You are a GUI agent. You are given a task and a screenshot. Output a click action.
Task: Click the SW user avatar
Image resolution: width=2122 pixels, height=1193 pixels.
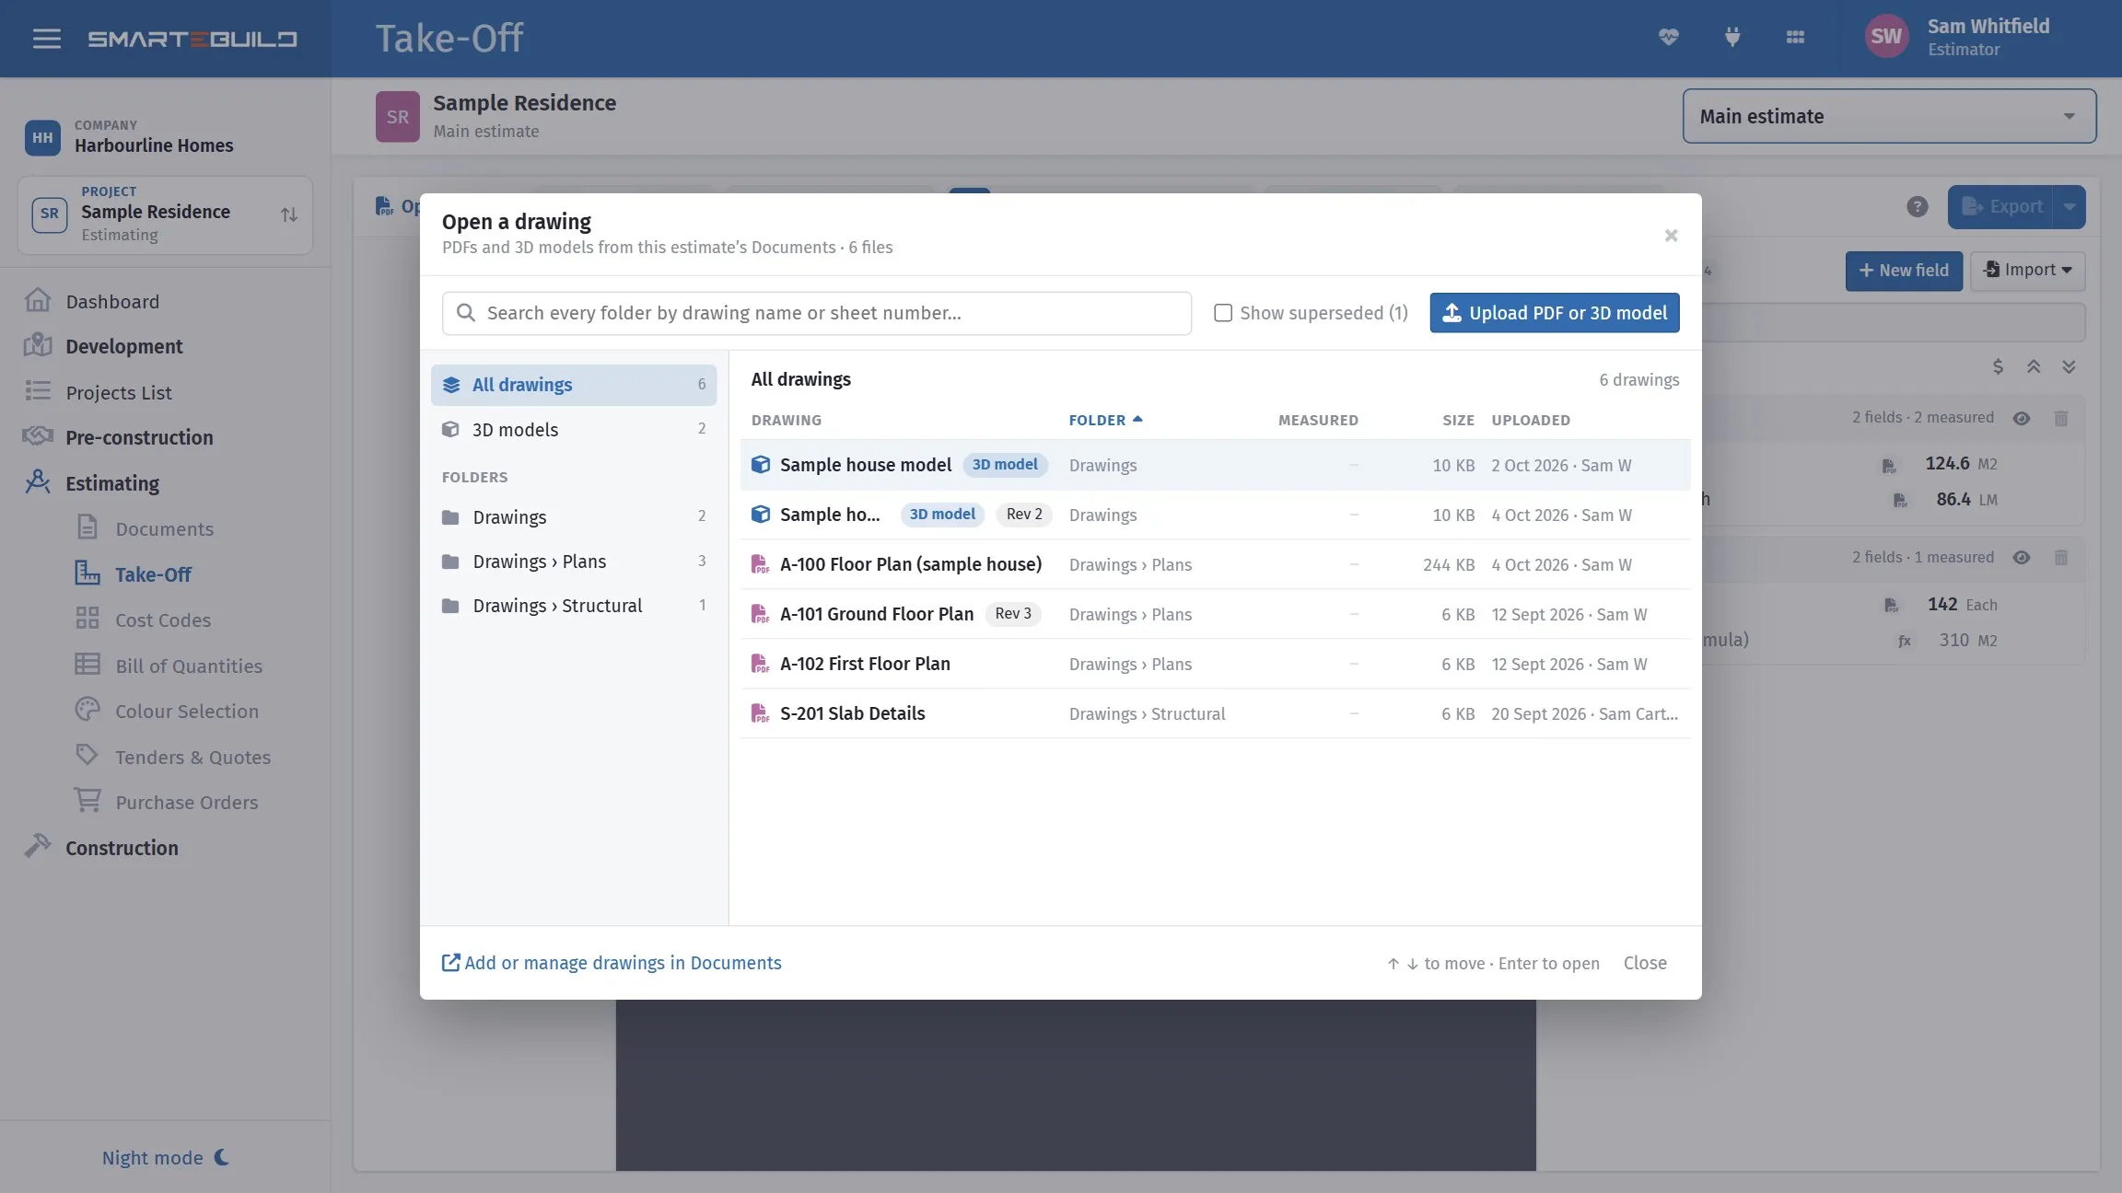point(1885,37)
